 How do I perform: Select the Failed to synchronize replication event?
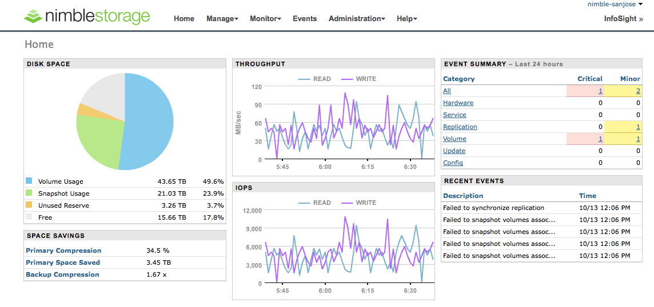[x=493, y=208]
